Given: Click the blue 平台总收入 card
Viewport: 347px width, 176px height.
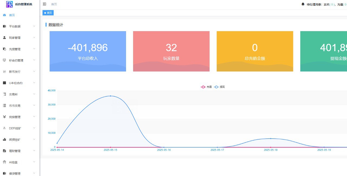Looking at the screenshot, I should (x=88, y=51).
